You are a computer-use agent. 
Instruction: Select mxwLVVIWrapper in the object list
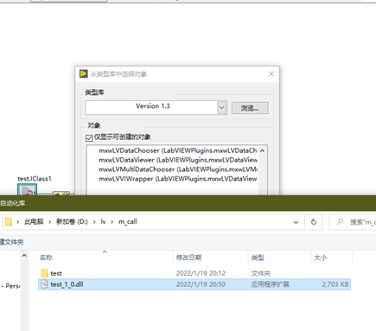tap(177, 179)
